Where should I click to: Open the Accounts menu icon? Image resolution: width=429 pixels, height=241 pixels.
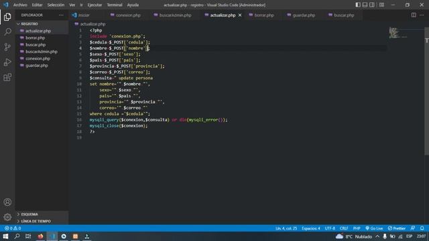click(7, 202)
